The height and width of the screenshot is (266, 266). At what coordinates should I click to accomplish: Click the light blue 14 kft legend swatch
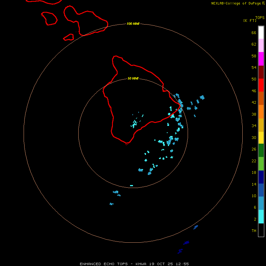coord(261,203)
